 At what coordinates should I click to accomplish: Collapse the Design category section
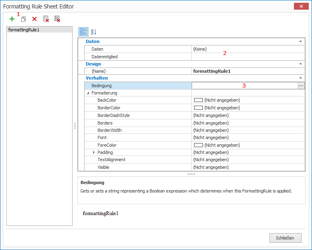300,64
